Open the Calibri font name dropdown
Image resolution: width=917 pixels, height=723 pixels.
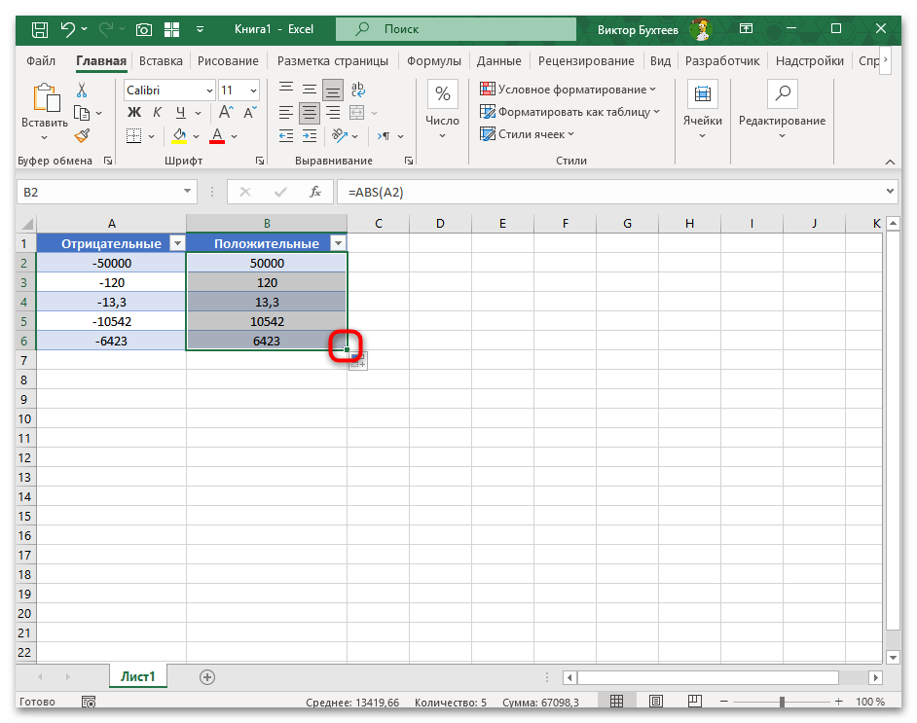tap(208, 90)
